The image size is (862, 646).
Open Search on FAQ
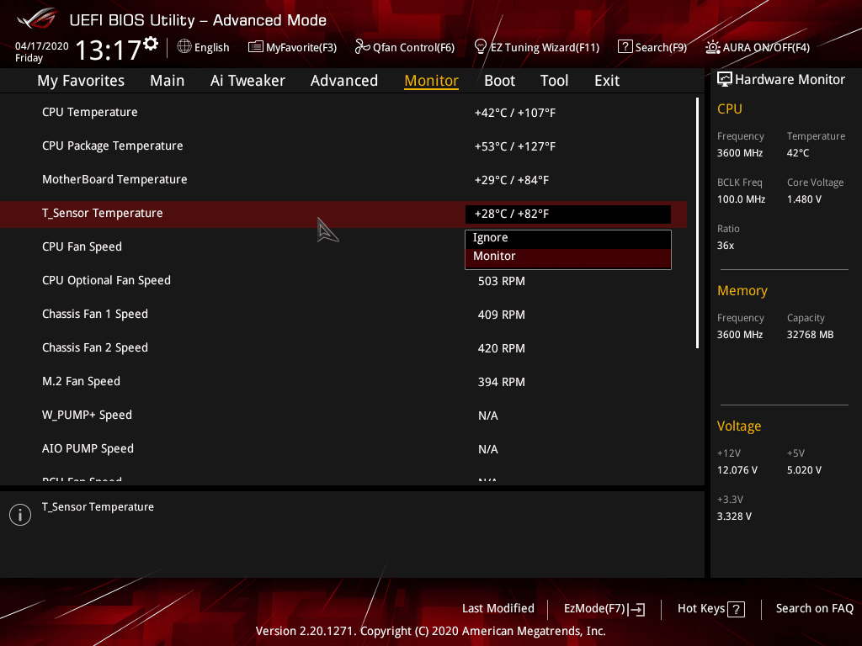(x=814, y=609)
